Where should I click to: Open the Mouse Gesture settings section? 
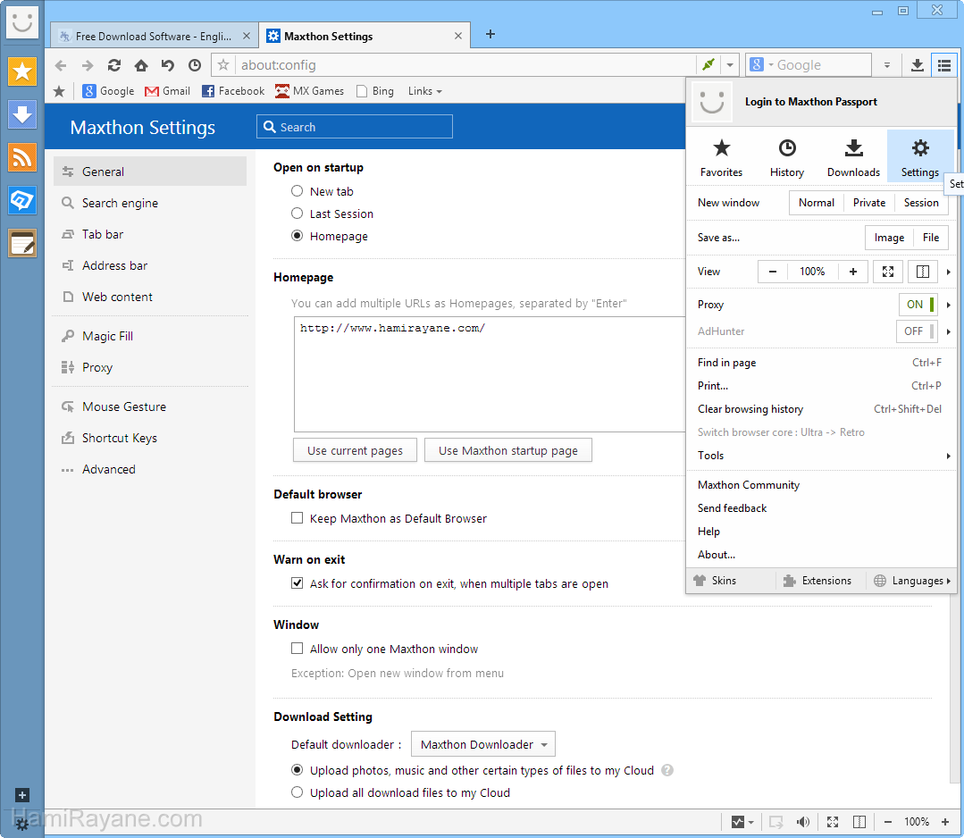coord(150,406)
